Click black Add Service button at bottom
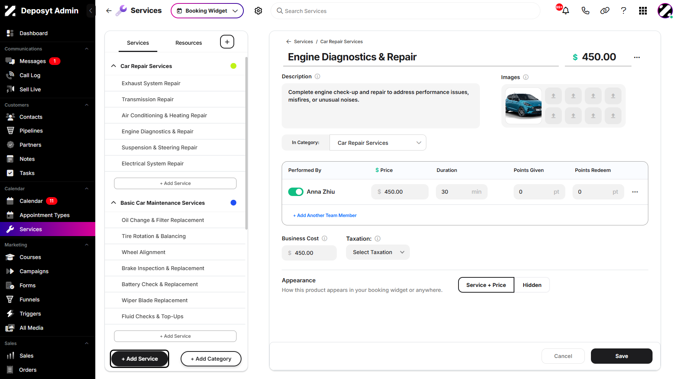682x379 pixels. pos(140,359)
